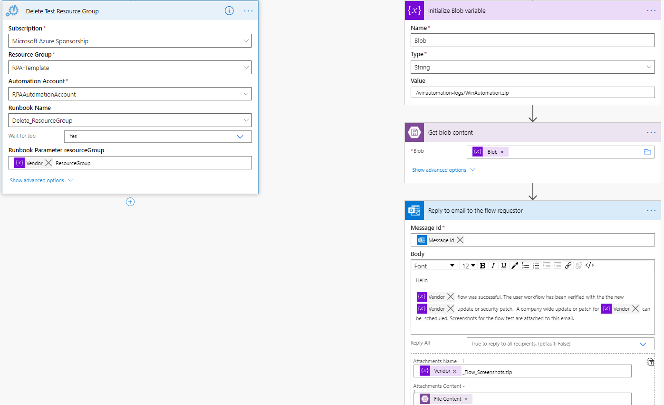Click the Value field with WinAutomation.zip path
Image resolution: width=664 pixels, height=405 pixels.
pos(532,93)
